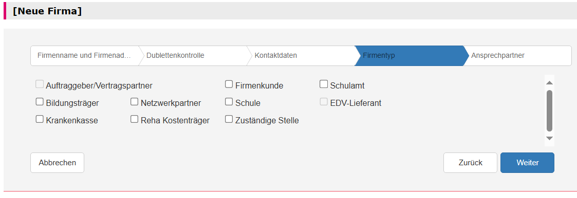This screenshot has width=577, height=198.
Task: Toggle the Schule checkbox
Action: click(229, 102)
